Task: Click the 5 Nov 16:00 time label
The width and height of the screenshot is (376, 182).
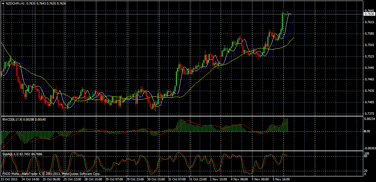Action: click(282, 179)
